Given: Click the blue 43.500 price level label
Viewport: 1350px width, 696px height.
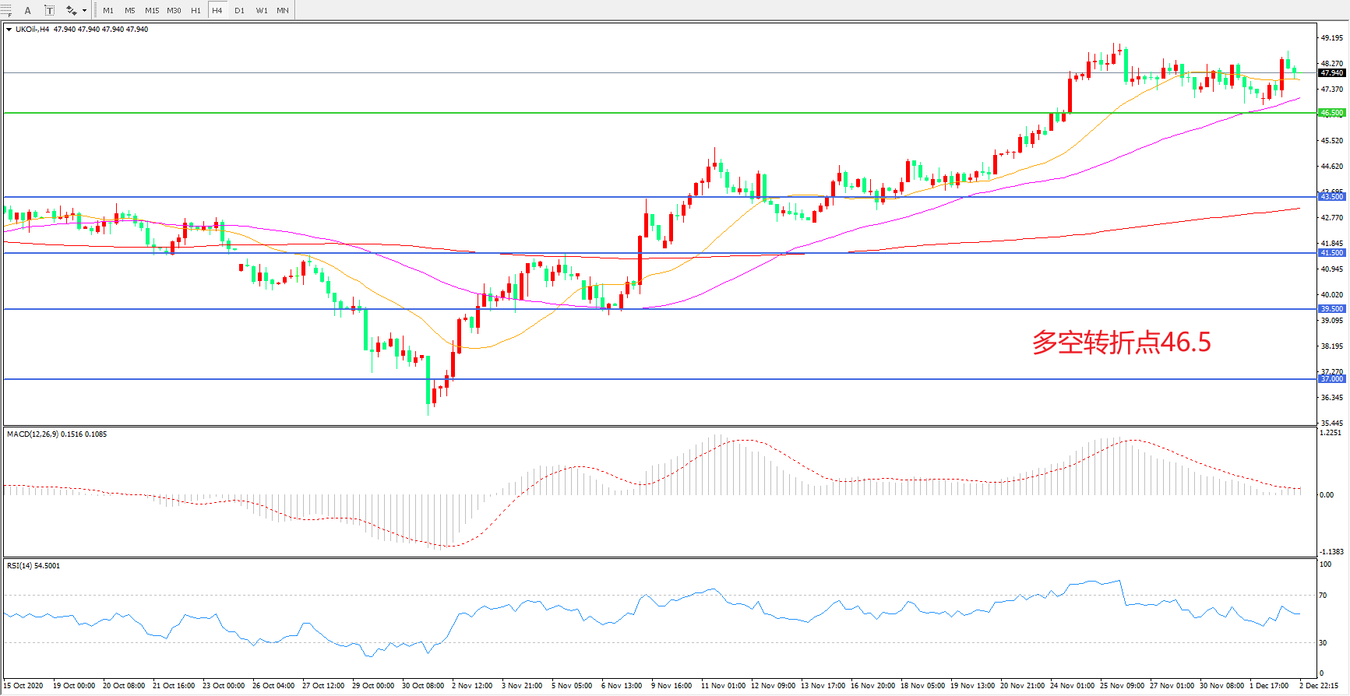Looking at the screenshot, I should point(1331,197).
